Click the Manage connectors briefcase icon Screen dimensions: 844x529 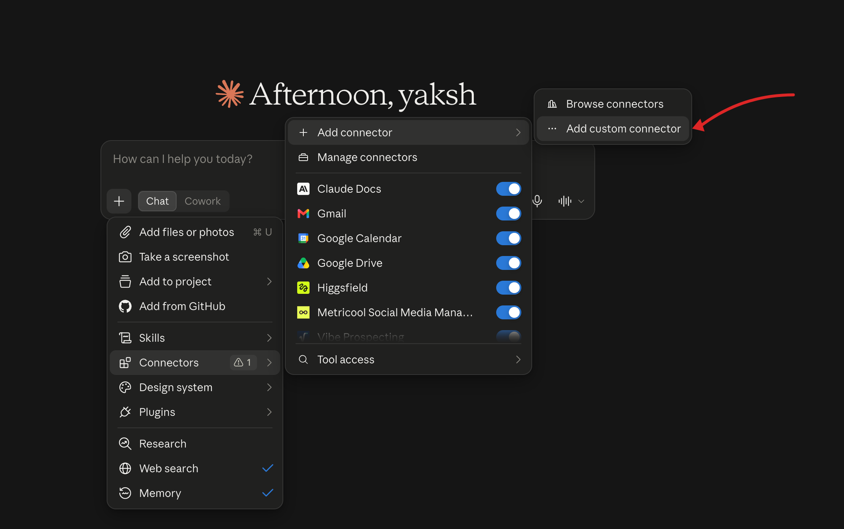[x=303, y=157]
